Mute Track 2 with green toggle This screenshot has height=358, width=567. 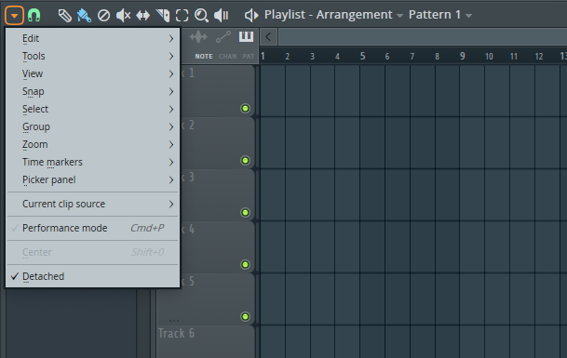pos(245,160)
